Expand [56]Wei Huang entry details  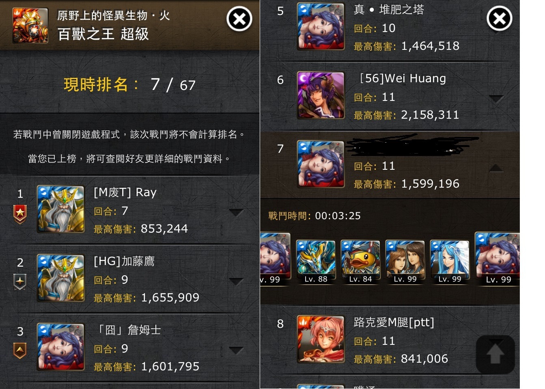coord(496,98)
